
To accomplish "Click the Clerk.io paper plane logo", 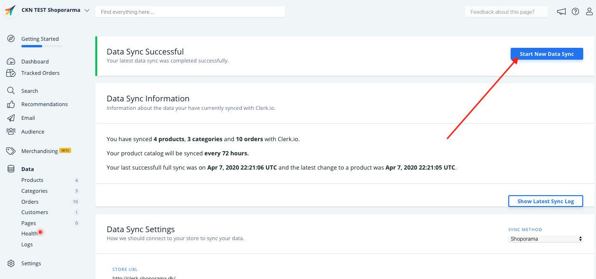I will pos(10,11).
